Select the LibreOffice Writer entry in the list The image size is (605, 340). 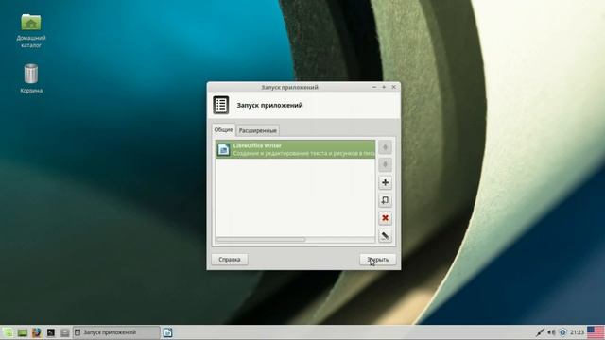[x=295, y=149]
